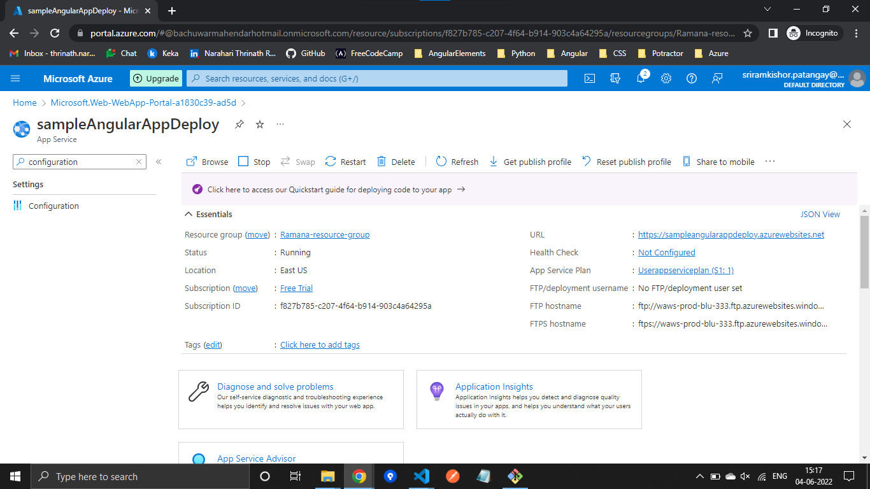Open the app URL link
The width and height of the screenshot is (870, 489).
click(x=731, y=235)
